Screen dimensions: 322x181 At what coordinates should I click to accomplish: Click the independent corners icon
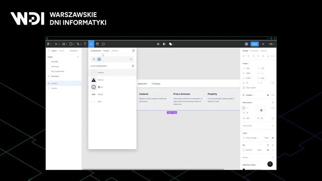(x=273, y=83)
